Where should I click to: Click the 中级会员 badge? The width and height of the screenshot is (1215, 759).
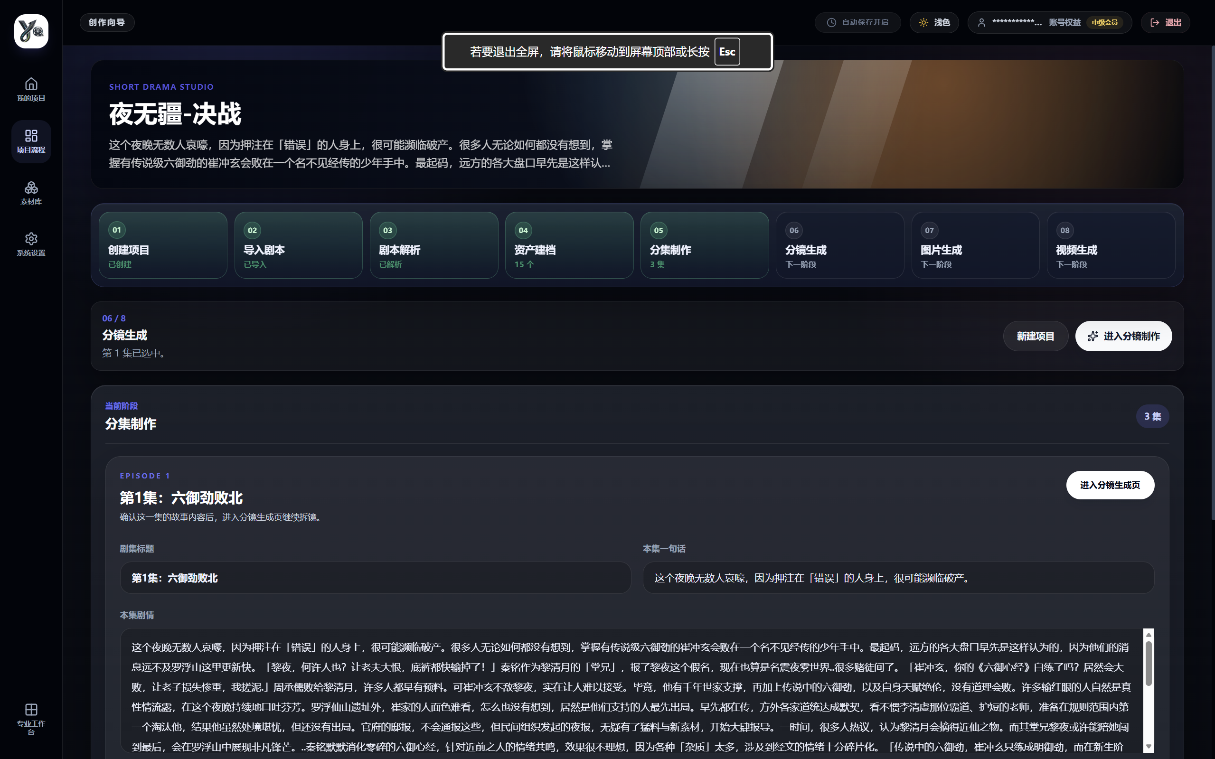click(x=1104, y=23)
